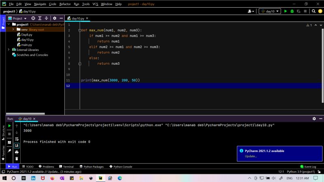Click Update link in PyCharm notification
Screen dimensions: 324x182
pos(251,156)
